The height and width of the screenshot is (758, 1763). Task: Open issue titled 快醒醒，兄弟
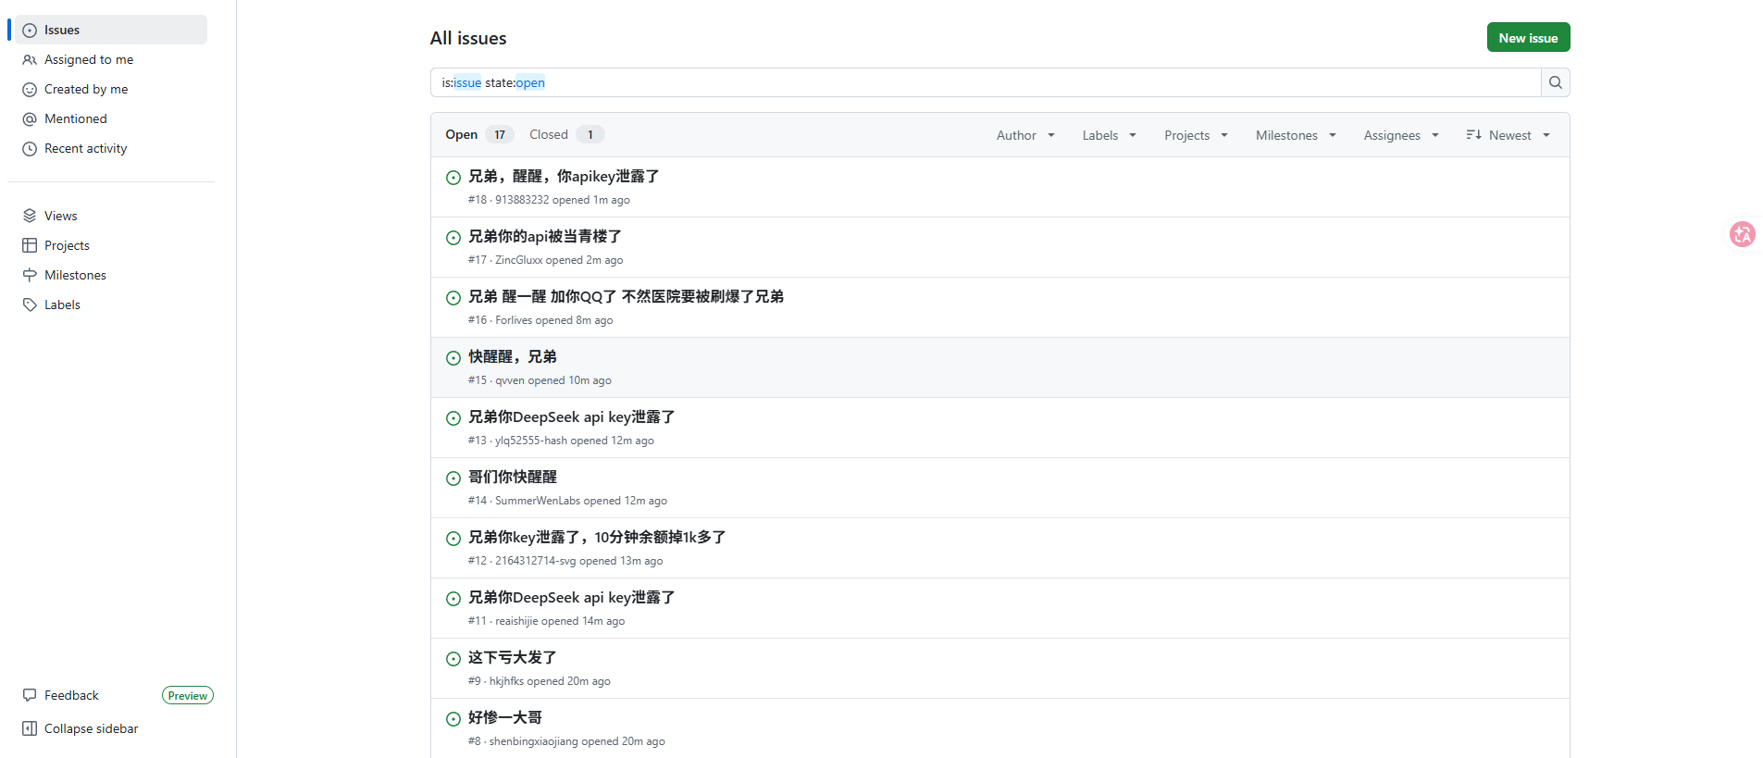(x=513, y=356)
